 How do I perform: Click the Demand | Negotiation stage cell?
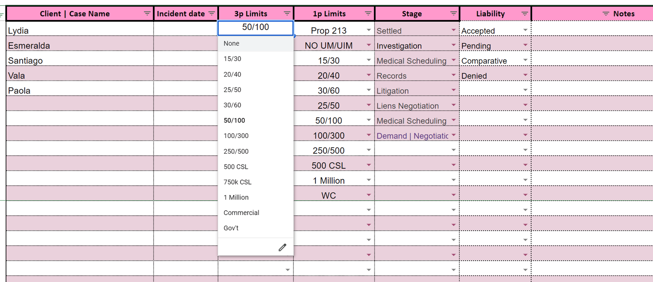point(412,136)
